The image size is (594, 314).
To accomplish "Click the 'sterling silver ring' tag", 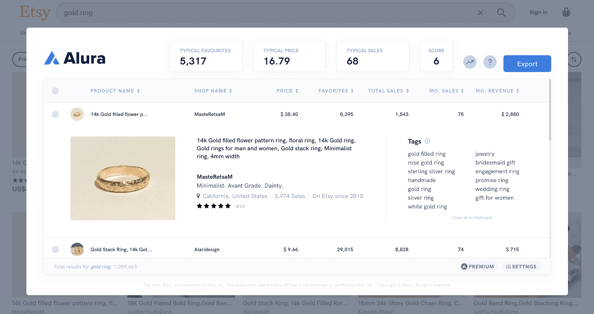I will pos(431,172).
